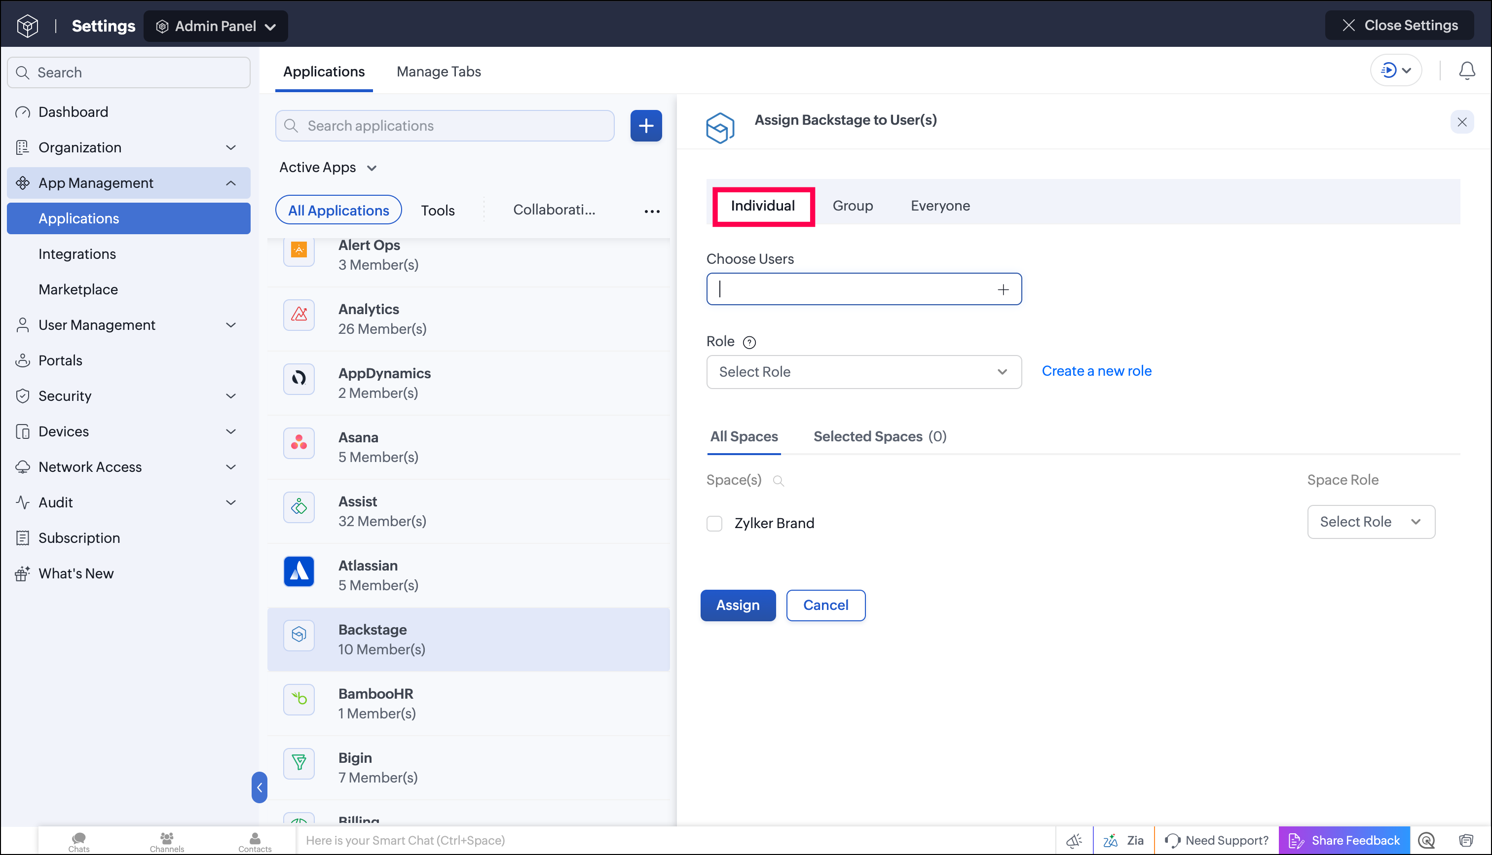Viewport: 1492px width, 855px height.
Task: Click the Zoho cube logo icon
Action: (x=28, y=26)
